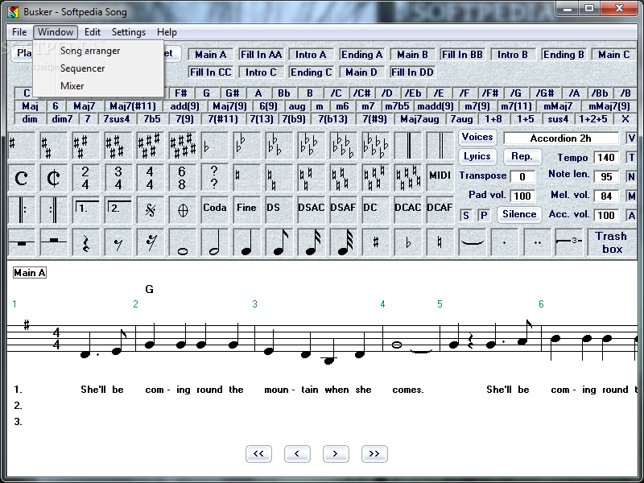644x483 pixels.
Task: Choose the Maj7 chord type
Action: coord(85,106)
